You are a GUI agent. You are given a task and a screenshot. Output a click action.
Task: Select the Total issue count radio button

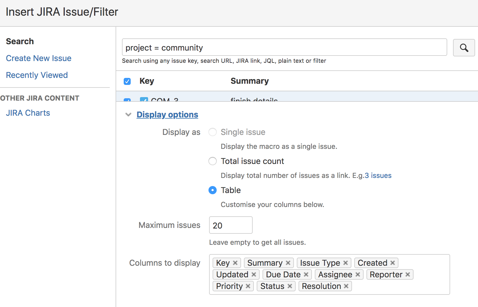pos(212,161)
